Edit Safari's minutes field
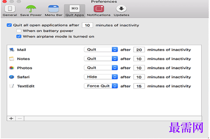This screenshot has width=210, height=139. pyautogui.click(x=139, y=77)
